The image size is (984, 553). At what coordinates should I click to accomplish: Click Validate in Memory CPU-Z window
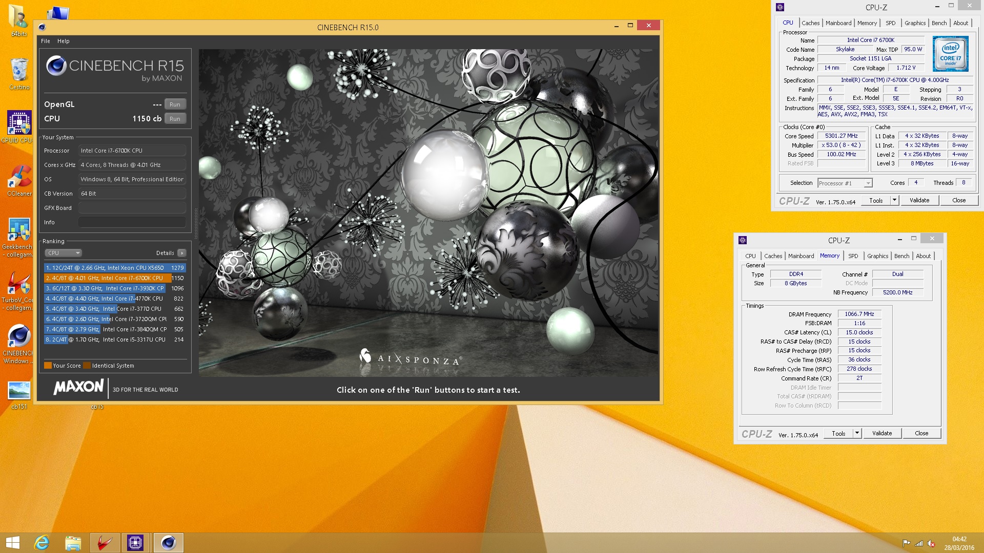click(x=882, y=433)
